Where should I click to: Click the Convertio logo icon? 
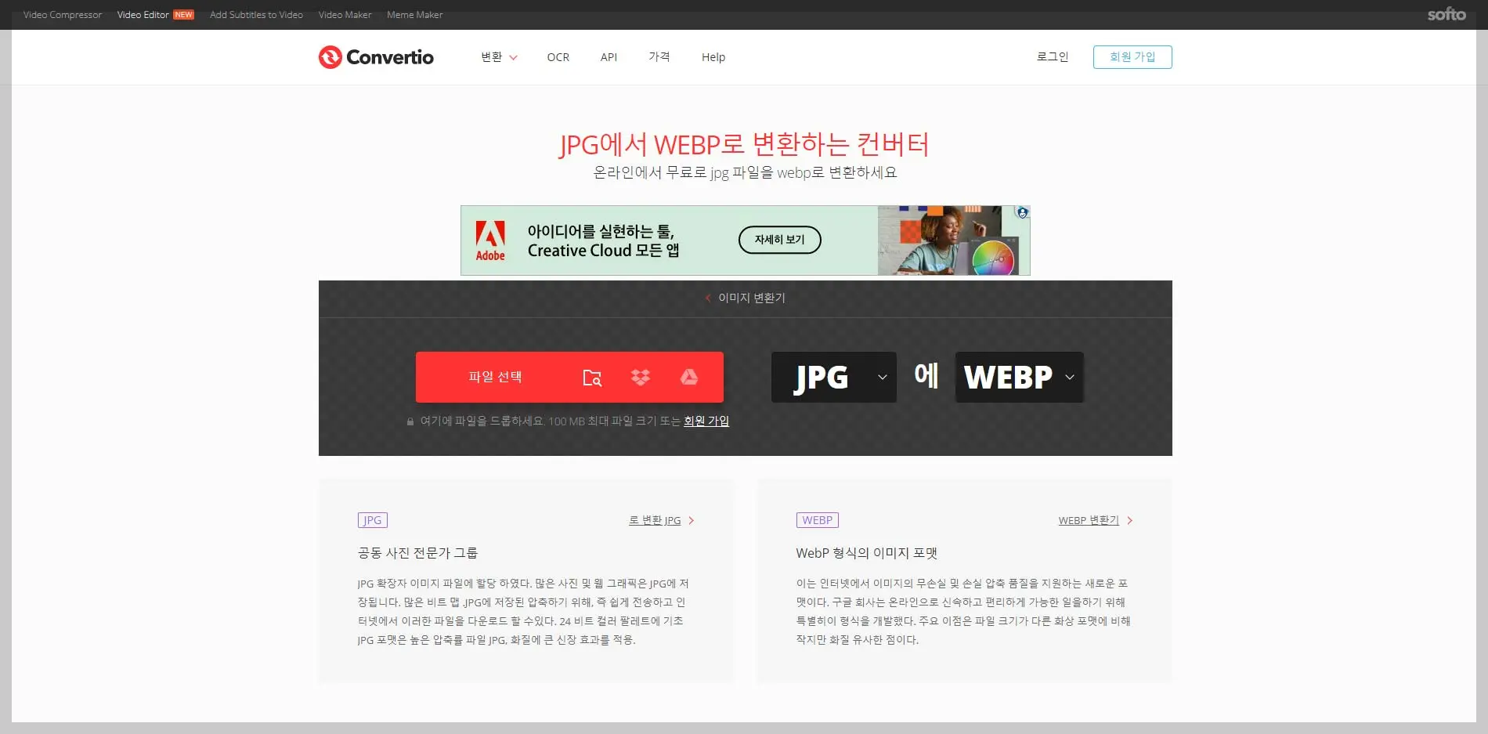[x=330, y=57]
